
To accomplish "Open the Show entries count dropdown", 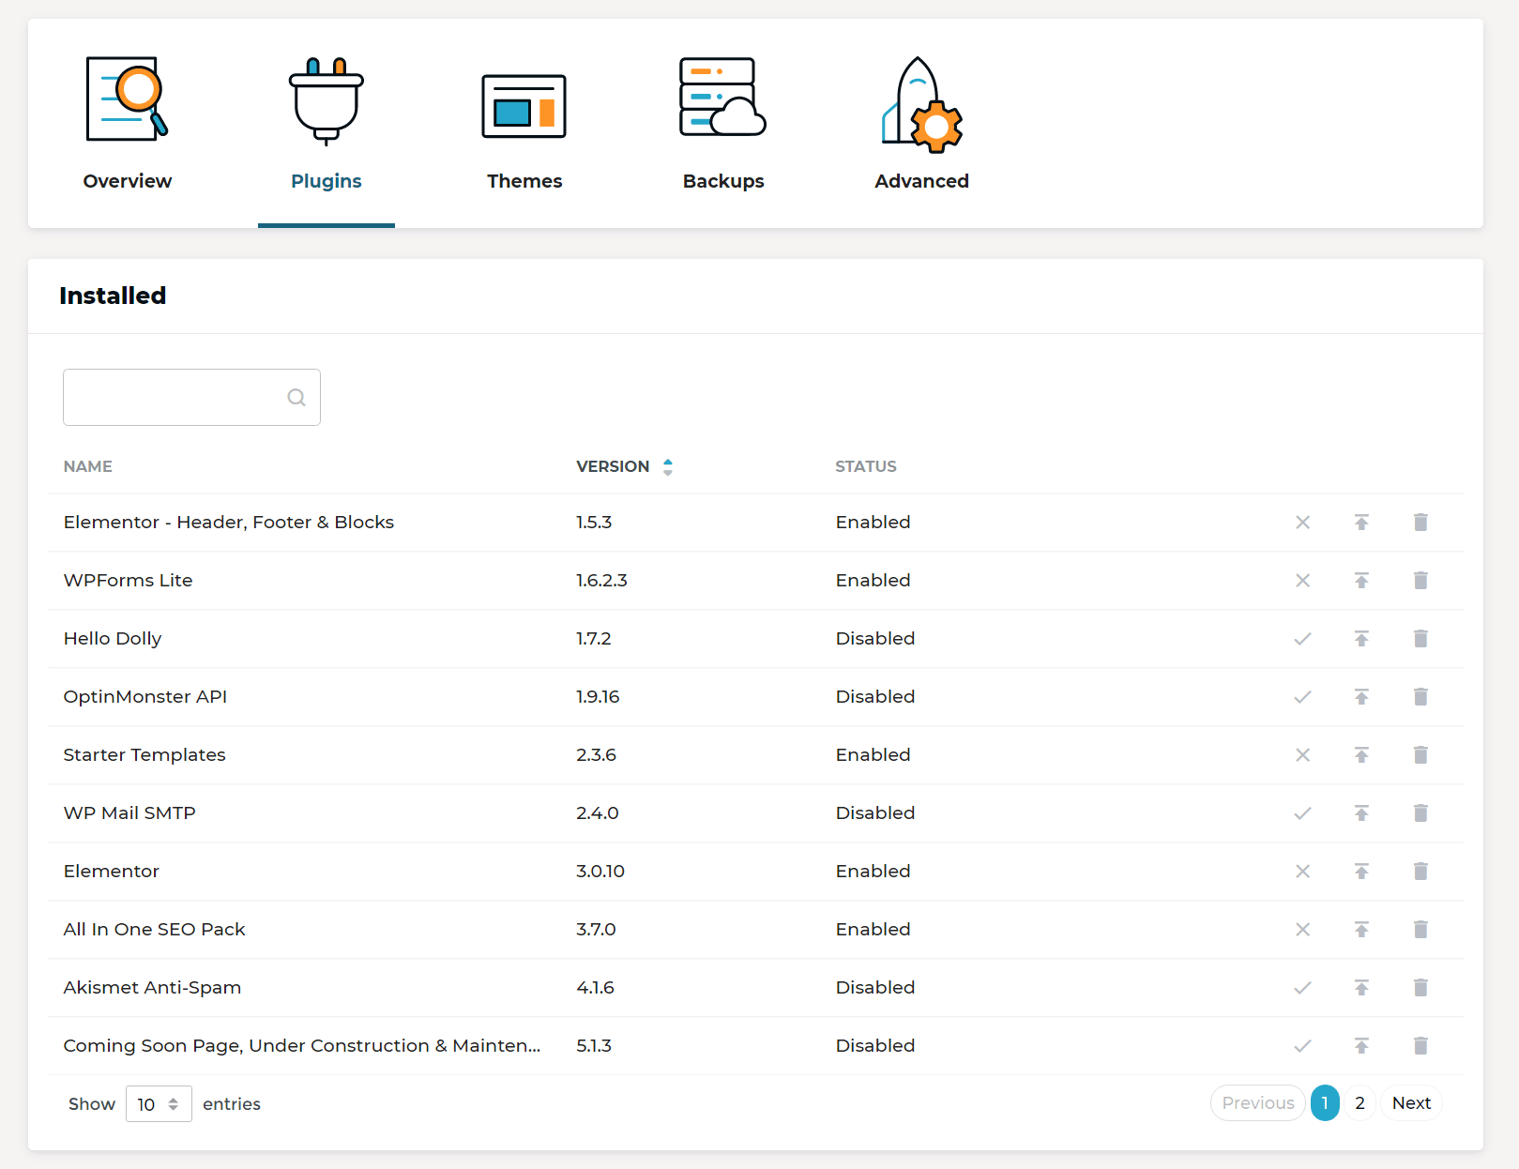I will click(159, 1104).
